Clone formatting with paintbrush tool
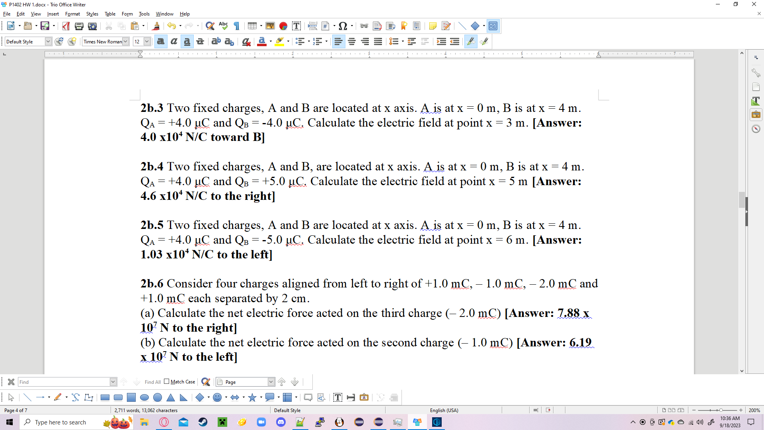This screenshot has height=430, width=764. [x=156, y=26]
